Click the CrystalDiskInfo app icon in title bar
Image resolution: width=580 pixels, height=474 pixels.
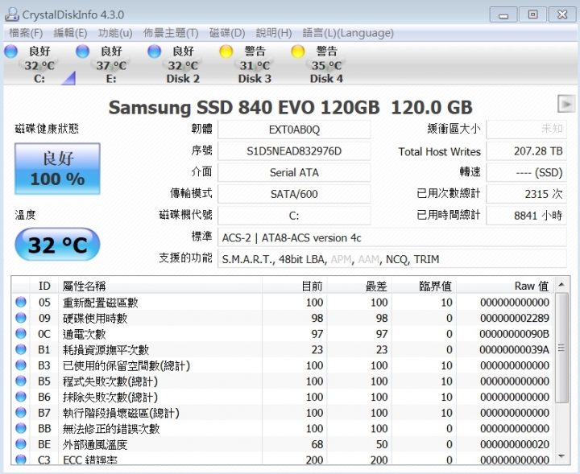pos(11,14)
